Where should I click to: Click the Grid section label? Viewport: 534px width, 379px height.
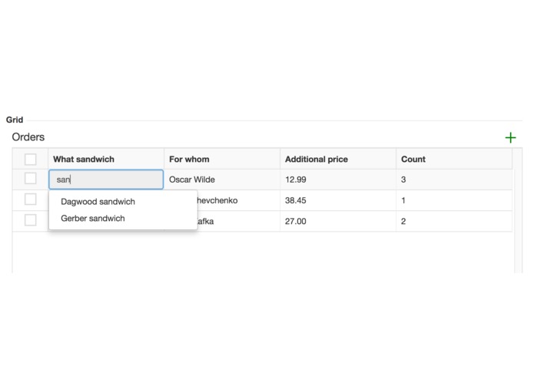coord(15,120)
